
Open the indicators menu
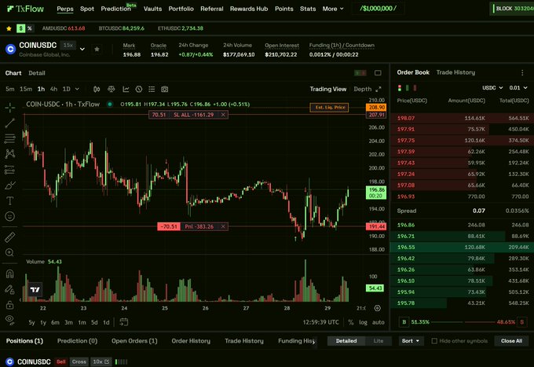click(x=126, y=90)
